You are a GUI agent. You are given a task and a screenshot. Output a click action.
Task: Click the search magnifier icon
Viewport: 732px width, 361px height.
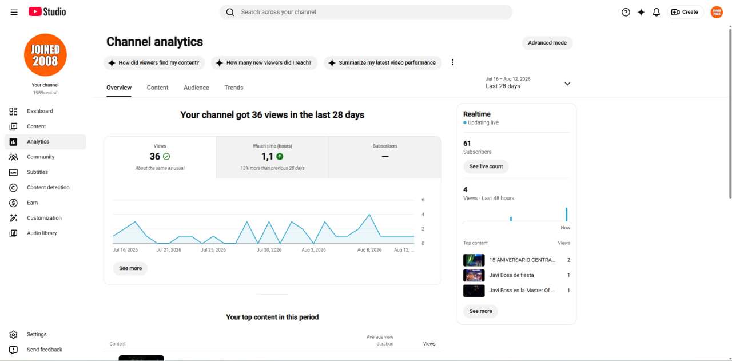[x=230, y=12]
